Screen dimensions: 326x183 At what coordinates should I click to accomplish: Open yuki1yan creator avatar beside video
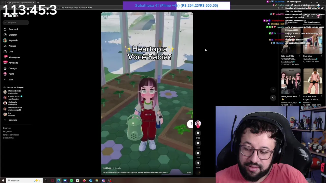pos(198,124)
